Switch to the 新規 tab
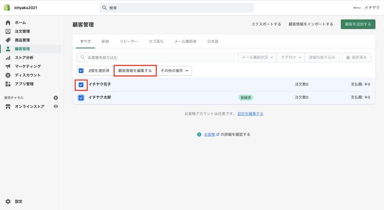This screenshot has width=384, height=210. pos(105,42)
